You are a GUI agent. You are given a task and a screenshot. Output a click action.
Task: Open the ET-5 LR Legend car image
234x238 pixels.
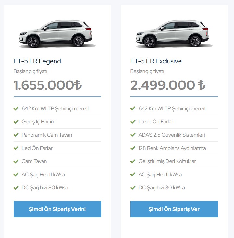pos(57,34)
